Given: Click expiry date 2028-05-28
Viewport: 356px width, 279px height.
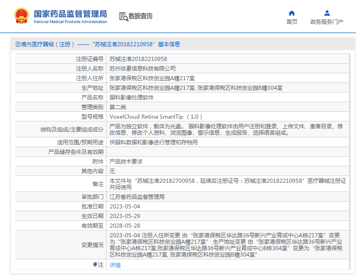Looking at the screenshot, I should tap(125, 226).
